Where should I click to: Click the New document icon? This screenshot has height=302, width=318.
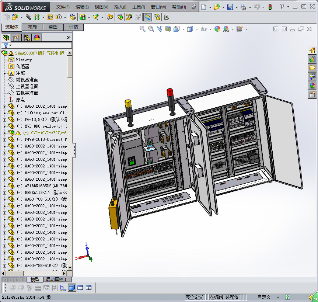(204, 7)
